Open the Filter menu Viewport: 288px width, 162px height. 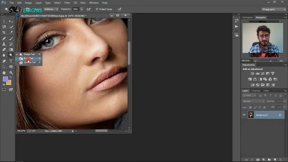click(67, 3)
